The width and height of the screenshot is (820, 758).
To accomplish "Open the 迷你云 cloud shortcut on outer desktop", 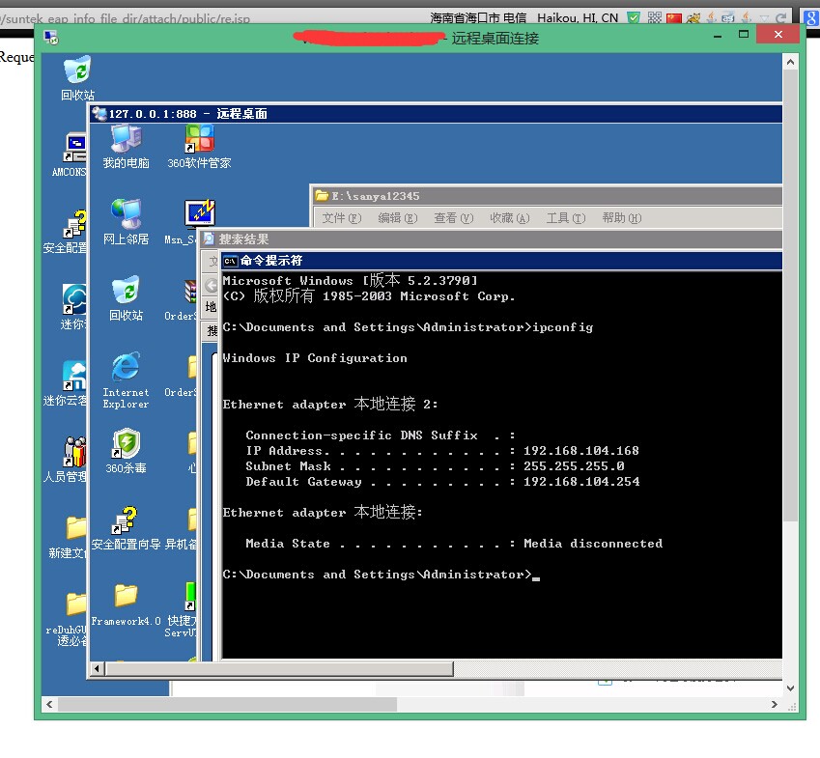I will click(74, 300).
